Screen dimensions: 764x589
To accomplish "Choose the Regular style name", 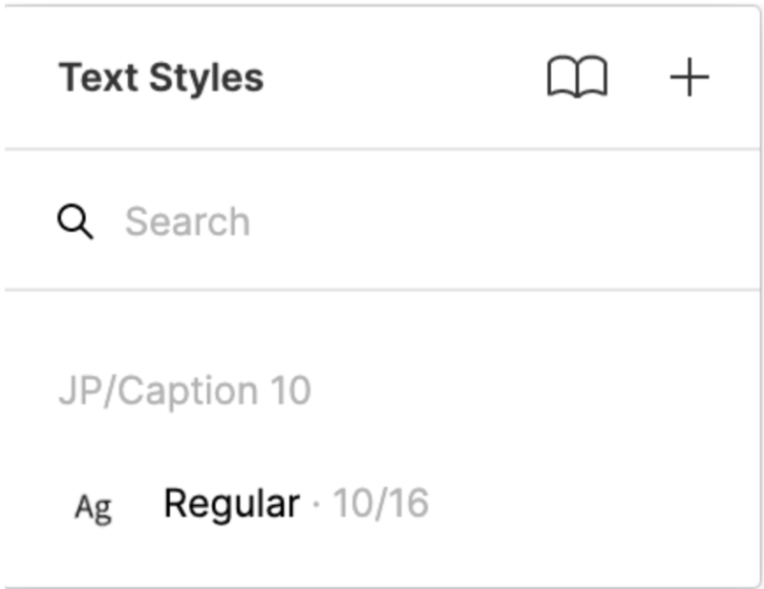I will point(231,503).
